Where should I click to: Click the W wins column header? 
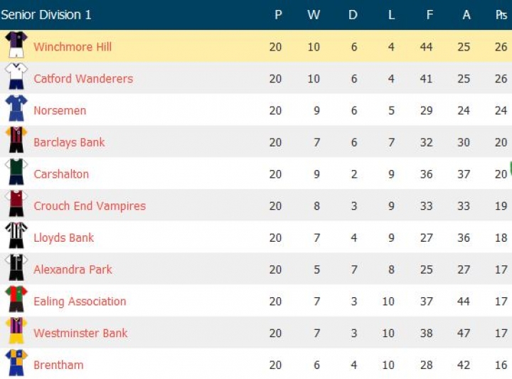[314, 15]
